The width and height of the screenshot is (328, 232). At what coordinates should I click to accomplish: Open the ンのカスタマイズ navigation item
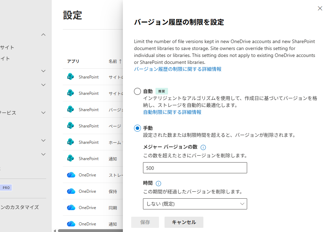click(x=19, y=207)
